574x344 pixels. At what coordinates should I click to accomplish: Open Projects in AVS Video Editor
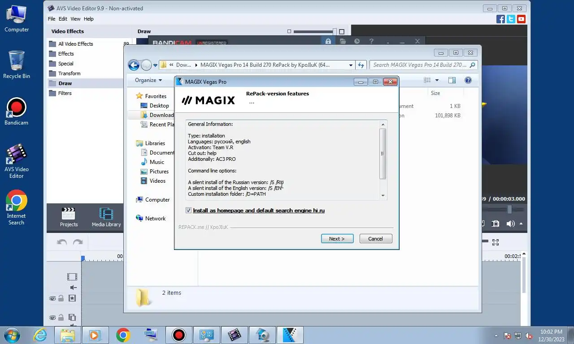(69, 217)
